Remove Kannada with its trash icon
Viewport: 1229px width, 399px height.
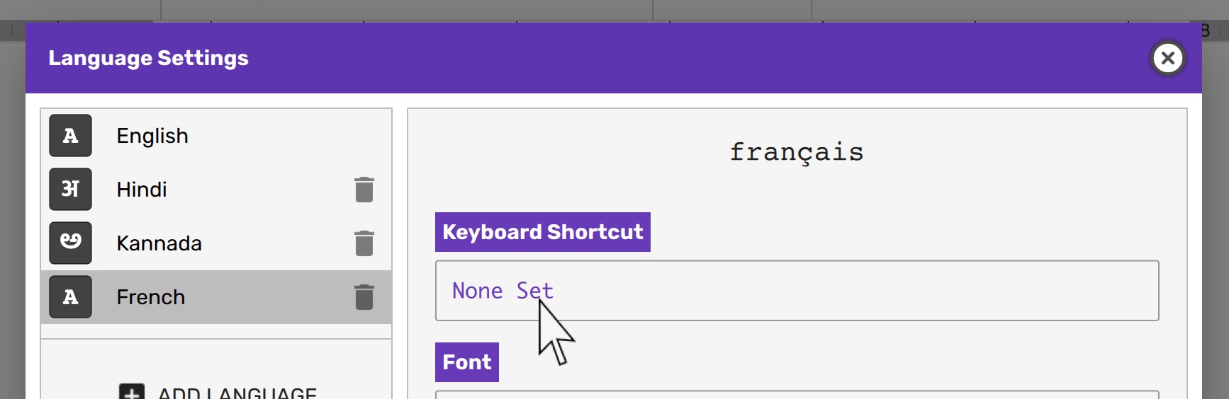point(364,243)
